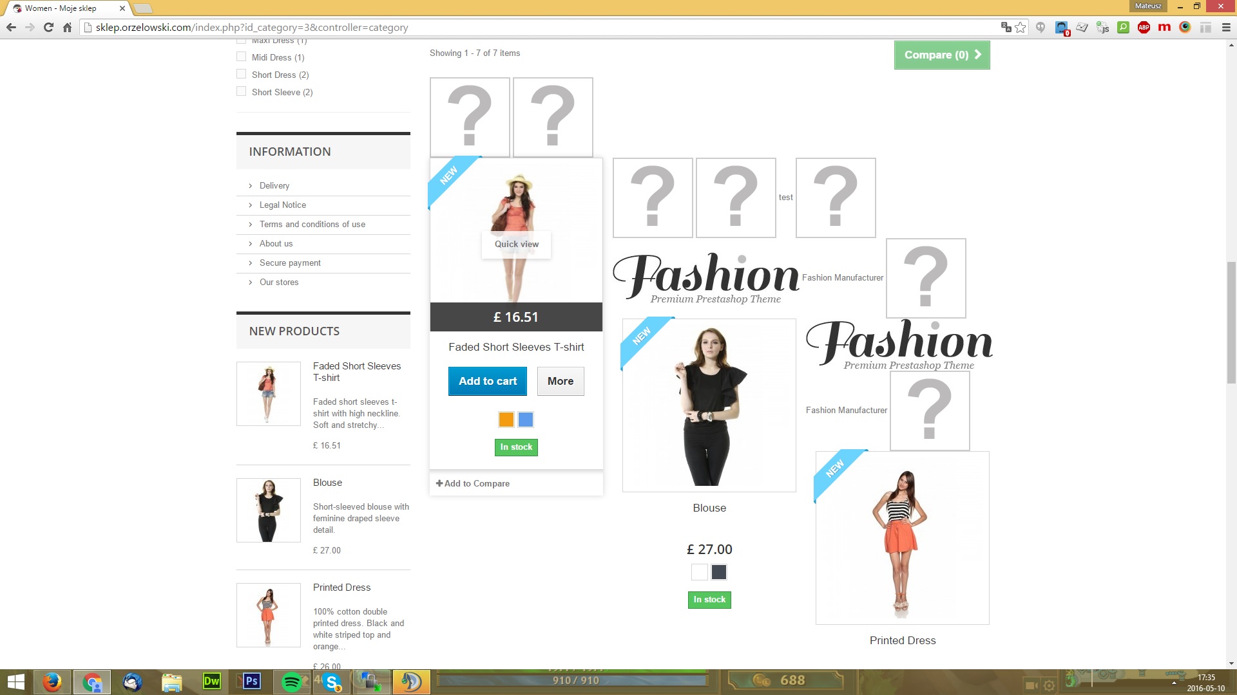
Task: Click the translate page icon in address bar
Action: (1006, 28)
